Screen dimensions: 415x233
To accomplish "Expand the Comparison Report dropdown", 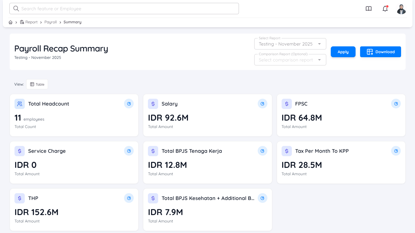I will coord(290,60).
